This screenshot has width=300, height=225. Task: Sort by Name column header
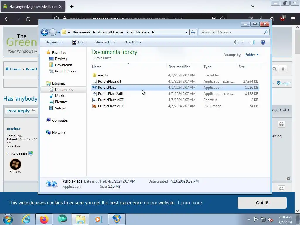(x=129, y=67)
